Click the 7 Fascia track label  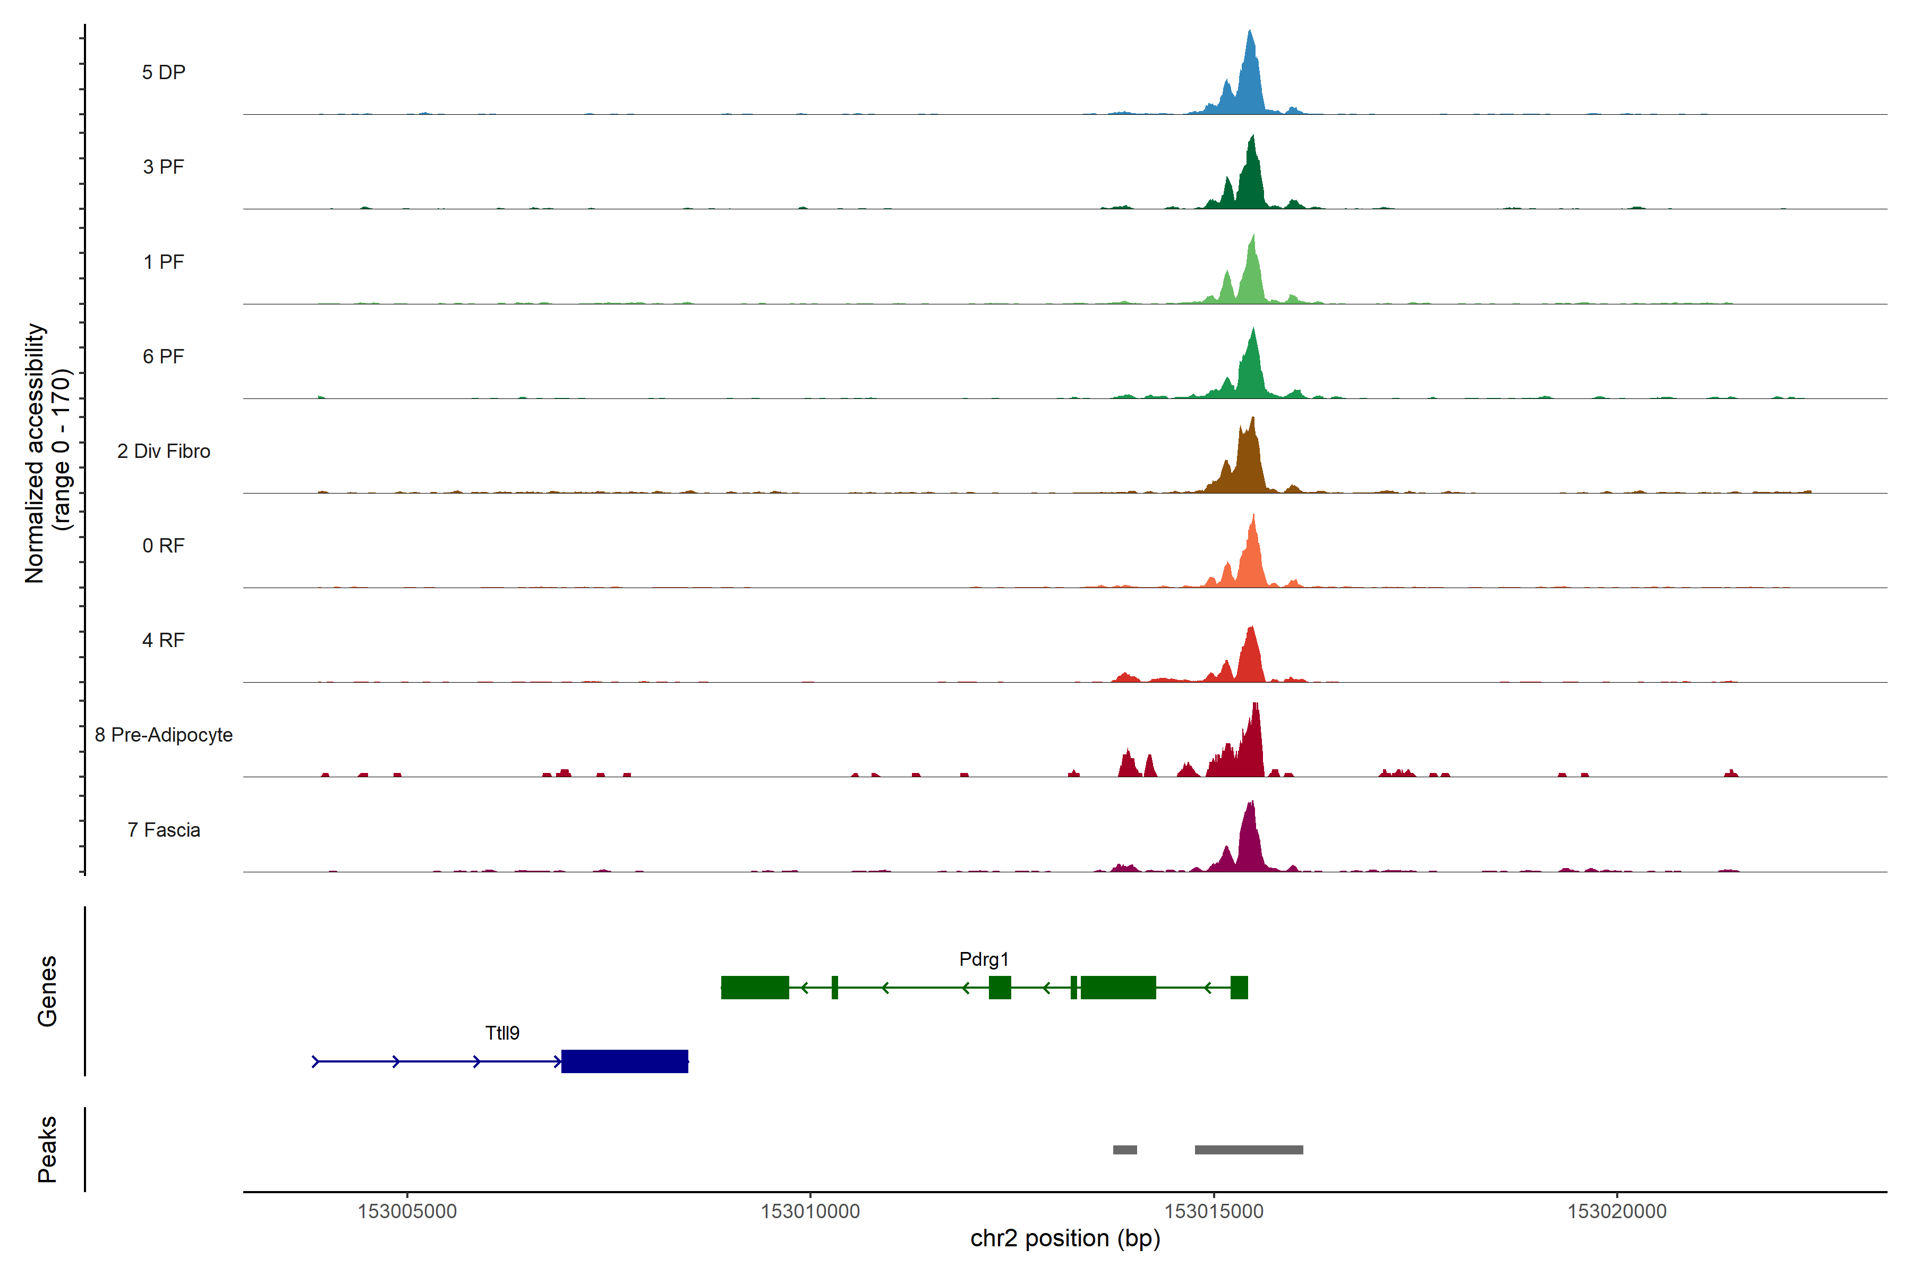(x=164, y=830)
